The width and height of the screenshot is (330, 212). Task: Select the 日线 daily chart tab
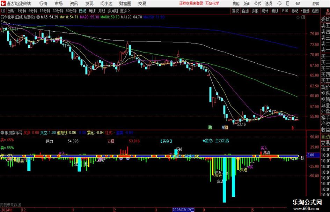82,11
